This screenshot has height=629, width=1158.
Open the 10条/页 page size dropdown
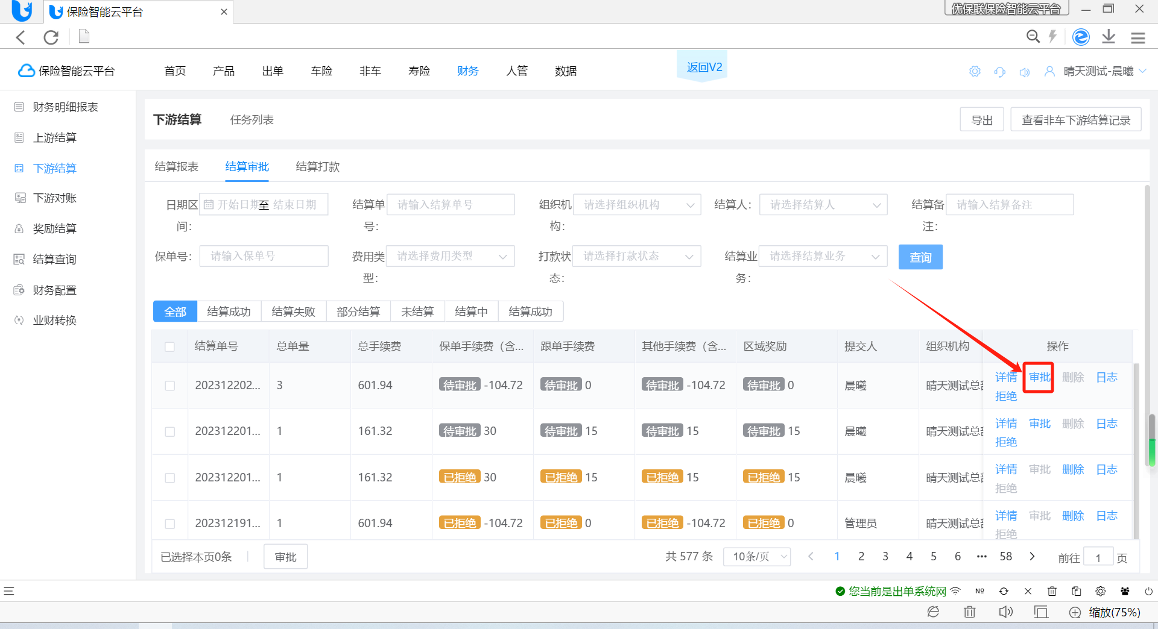(757, 557)
